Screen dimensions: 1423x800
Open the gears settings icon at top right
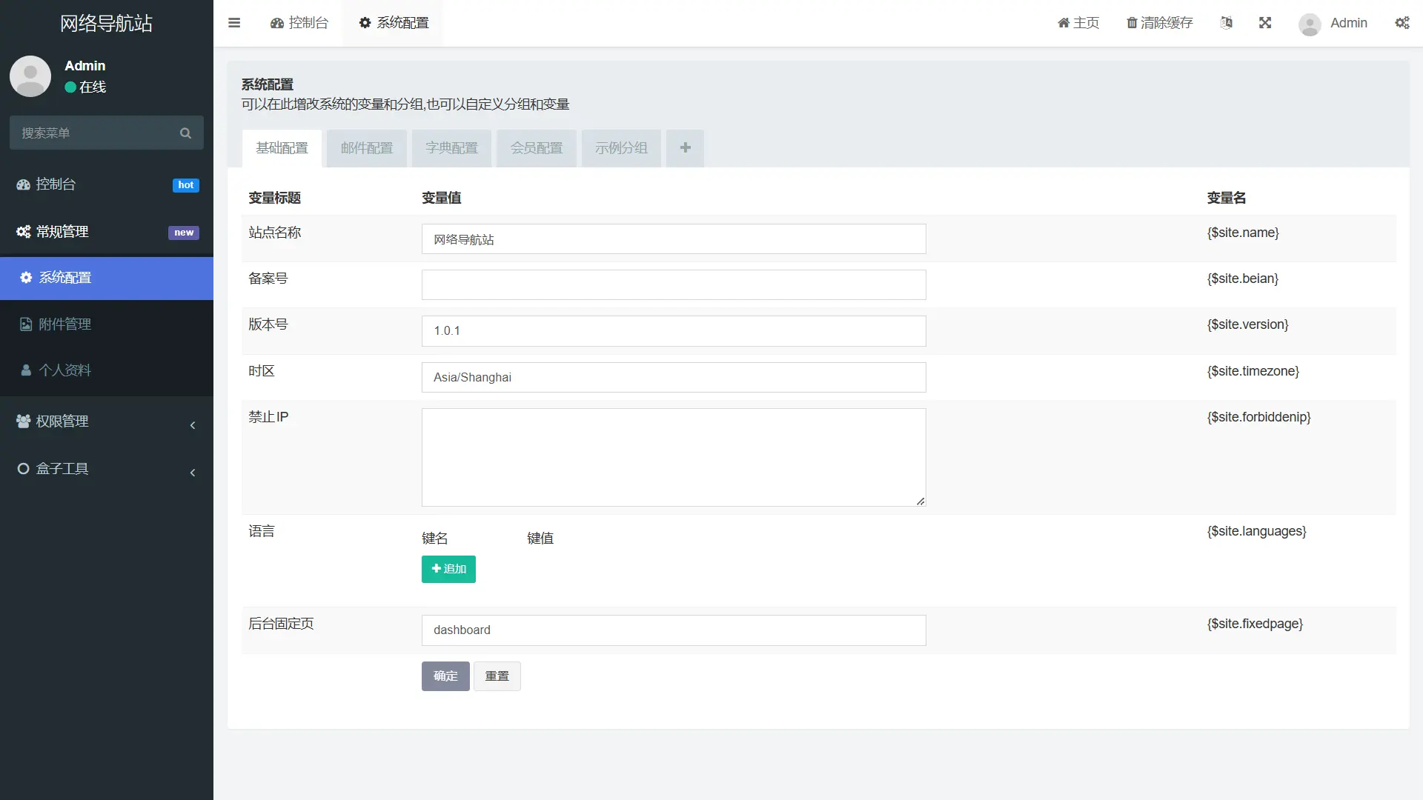click(1403, 23)
